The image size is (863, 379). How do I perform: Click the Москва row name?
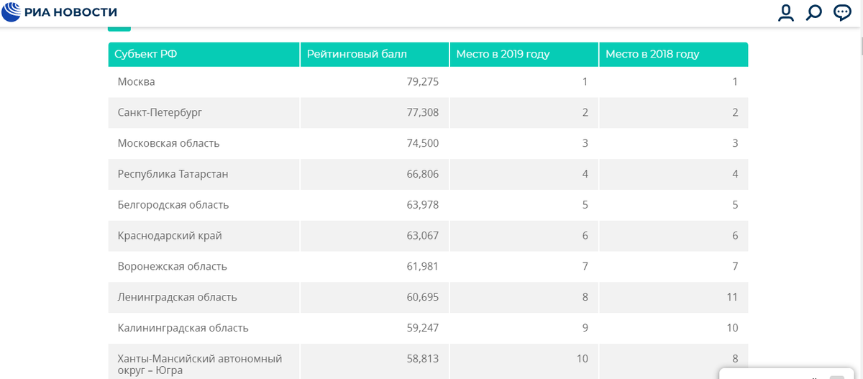[x=137, y=82]
